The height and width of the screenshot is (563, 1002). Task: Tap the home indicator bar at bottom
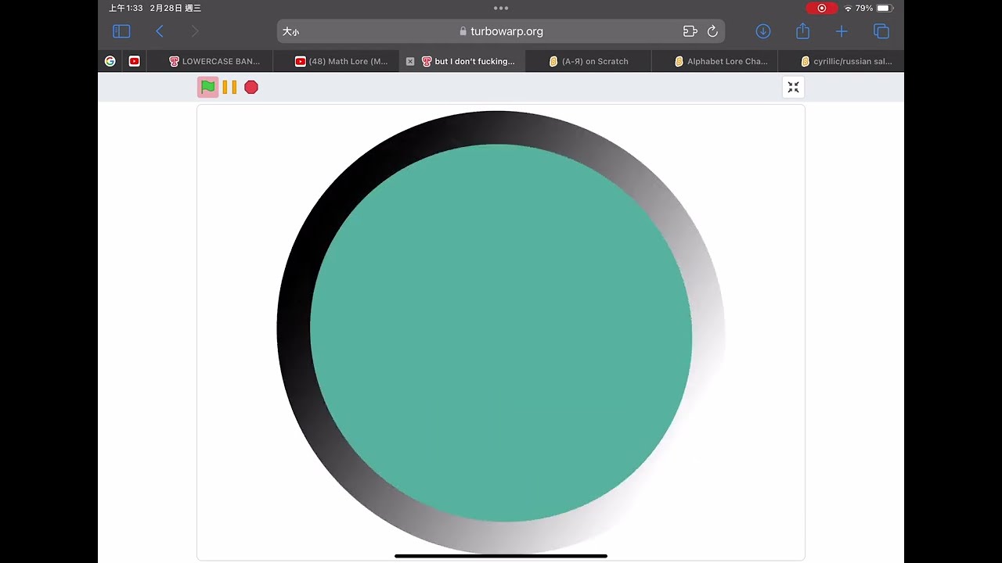(x=501, y=556)
